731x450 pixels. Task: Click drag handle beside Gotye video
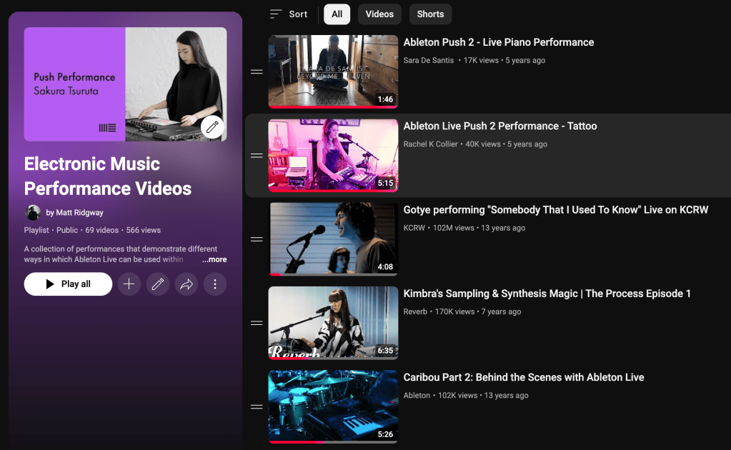257,239
